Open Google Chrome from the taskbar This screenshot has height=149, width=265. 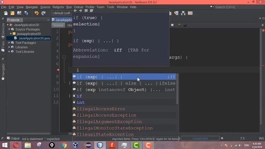pos(64,145)
